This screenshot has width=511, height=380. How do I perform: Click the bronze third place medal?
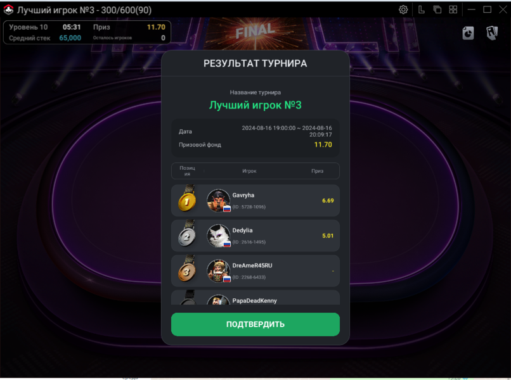click(x=187, y=269)
